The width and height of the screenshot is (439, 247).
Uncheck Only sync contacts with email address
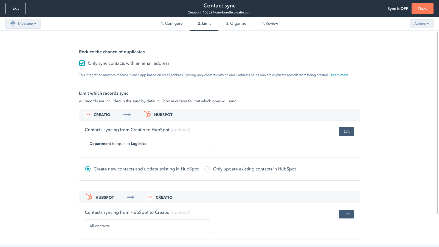[x=82, y=63]
